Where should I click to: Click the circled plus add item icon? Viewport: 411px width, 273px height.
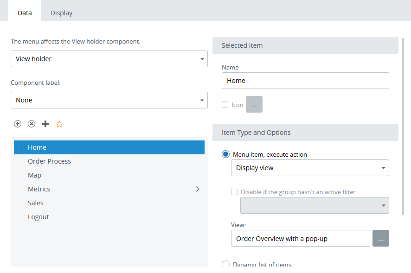18,124
